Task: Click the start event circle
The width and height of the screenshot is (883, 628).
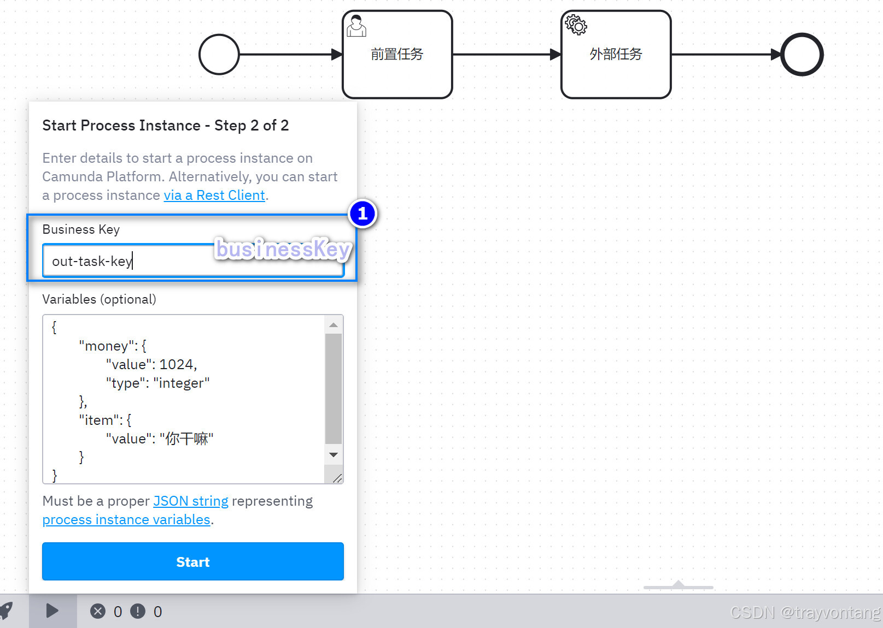Action: click(x=219, y=55)
